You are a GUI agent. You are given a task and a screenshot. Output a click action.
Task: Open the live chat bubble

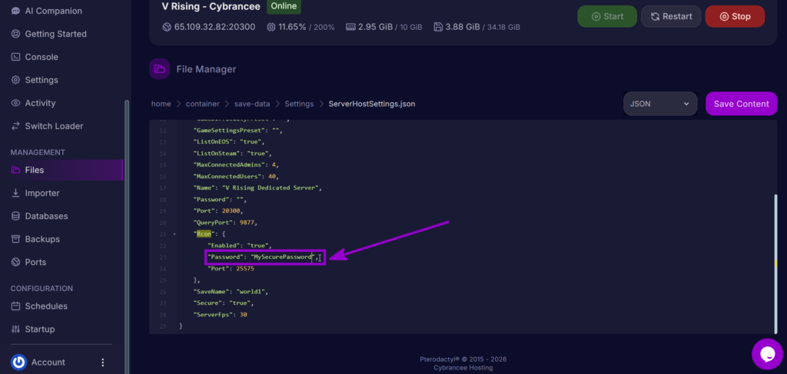point(768,354)
